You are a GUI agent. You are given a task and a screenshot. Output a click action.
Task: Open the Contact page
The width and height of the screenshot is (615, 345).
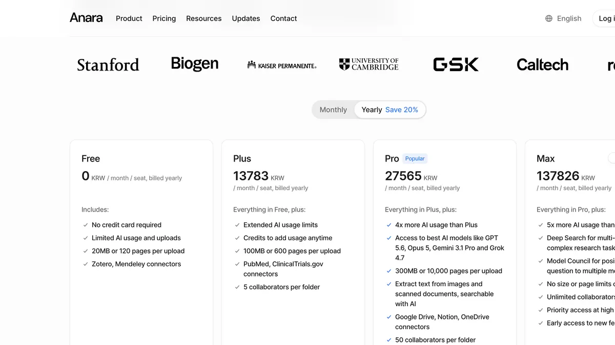point(283,18)
